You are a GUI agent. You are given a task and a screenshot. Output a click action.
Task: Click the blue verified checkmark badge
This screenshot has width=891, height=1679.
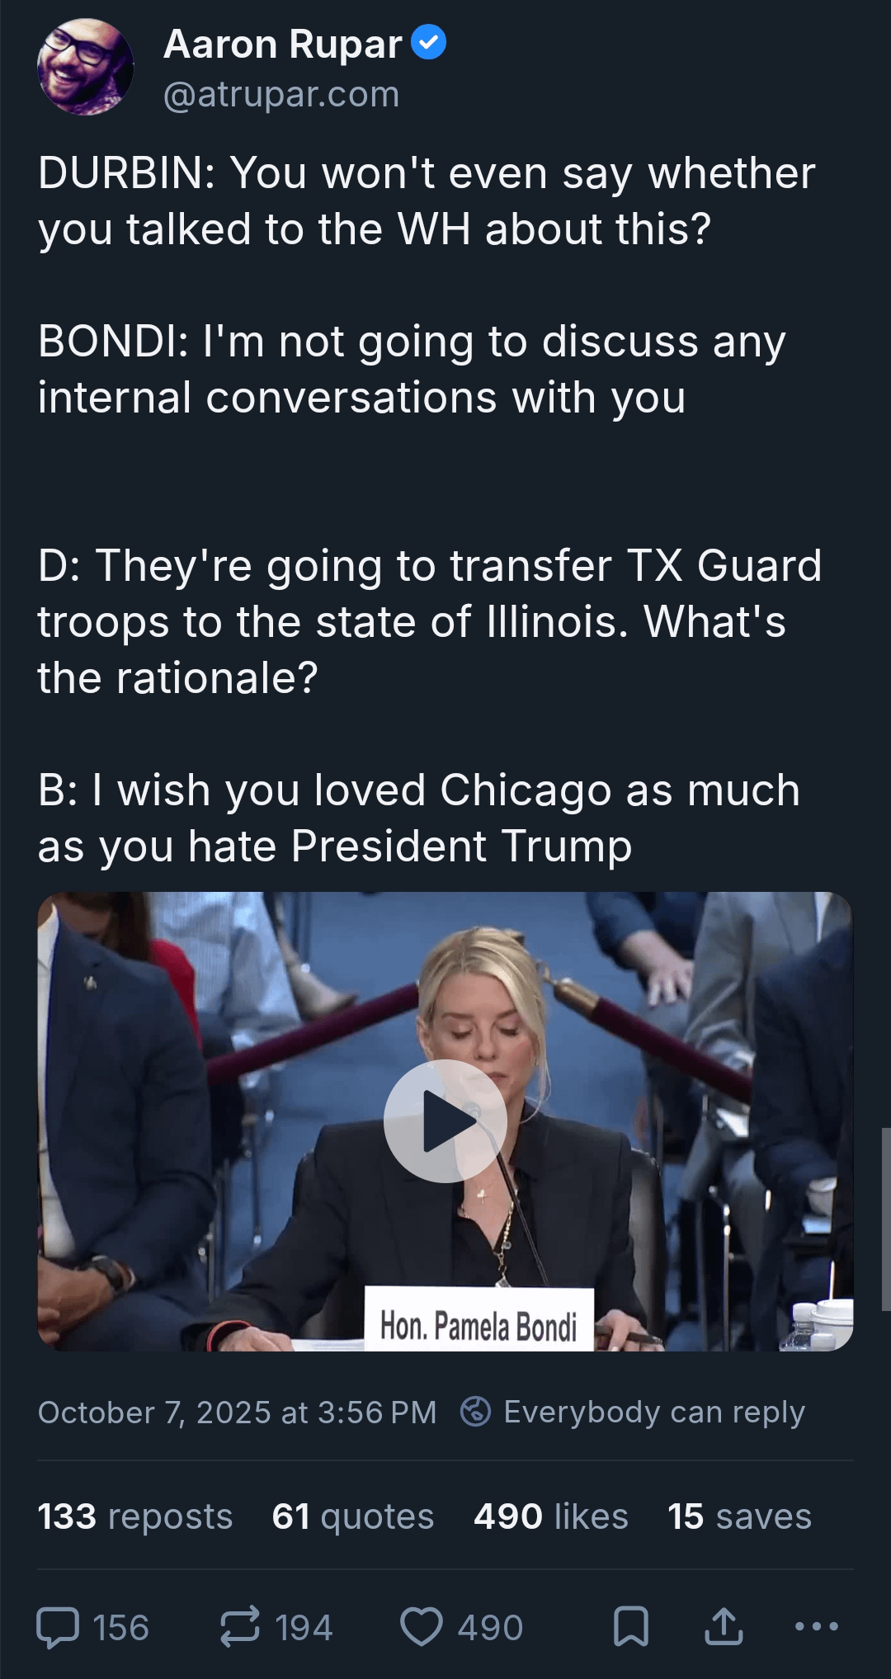pyautogui.click(x=428, y=43)
